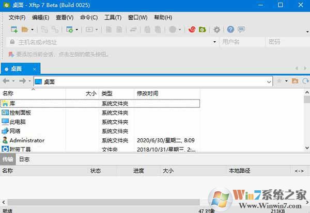310x213 pixels.
Task: Click the horizontal scrollbar left arrow
Action: (x=4, y=202)
